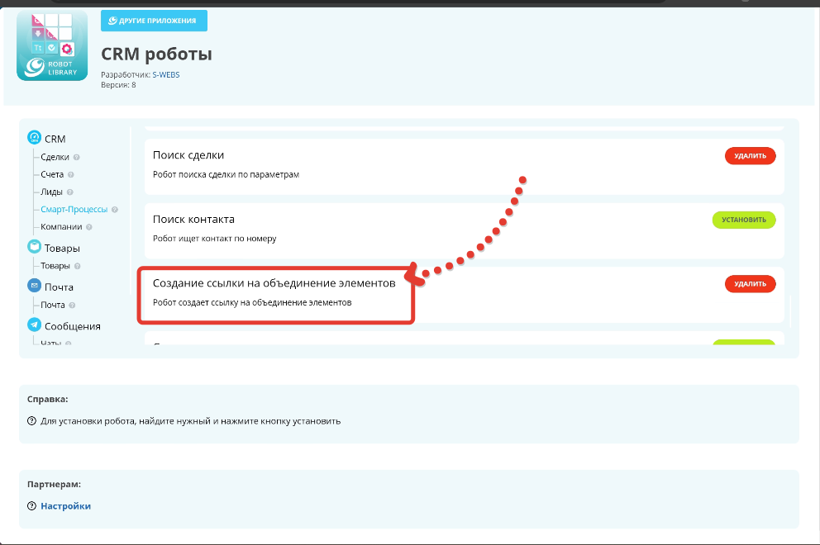Install the Поиск контакта robot

(744, 220)
